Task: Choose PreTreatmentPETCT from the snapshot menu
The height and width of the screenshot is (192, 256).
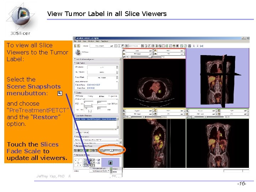Action: (100, 168)
